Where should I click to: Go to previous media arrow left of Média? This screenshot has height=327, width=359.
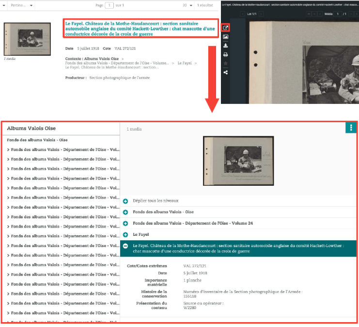click(x=320, y=14)
